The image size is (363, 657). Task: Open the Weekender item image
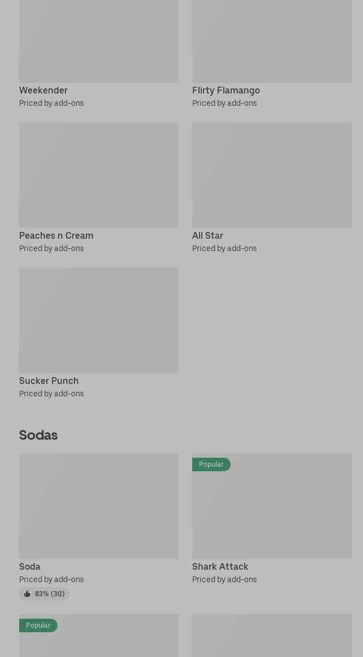99,41
